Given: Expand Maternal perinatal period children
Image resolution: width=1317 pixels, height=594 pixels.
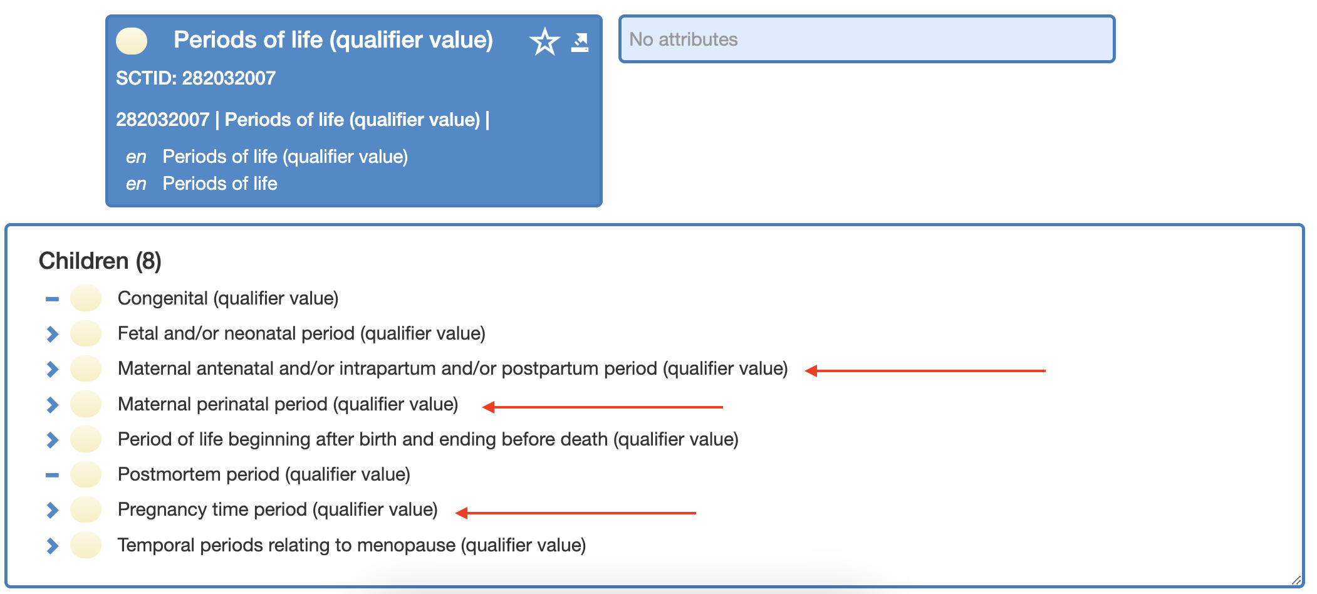Looking at the screenshot, I should tap(53, 405).
